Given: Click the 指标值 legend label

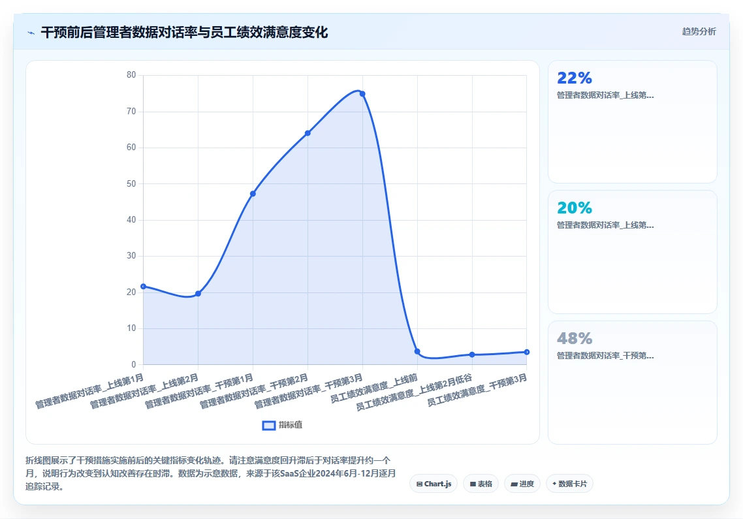Looking at the screenshot, I should (290, 425).
